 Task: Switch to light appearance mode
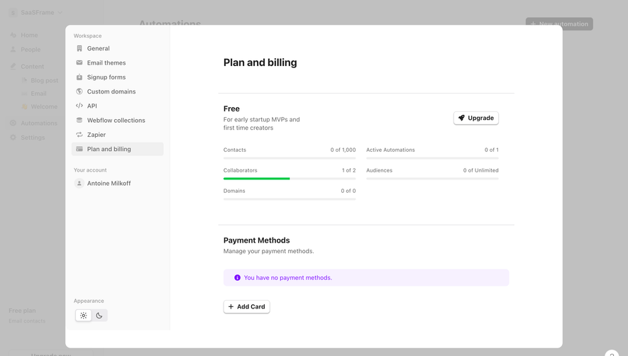pos(83,316)
